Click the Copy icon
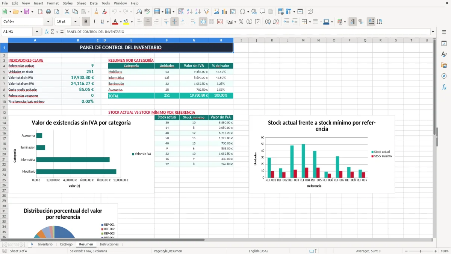451x254 pixels. point(75,12)
